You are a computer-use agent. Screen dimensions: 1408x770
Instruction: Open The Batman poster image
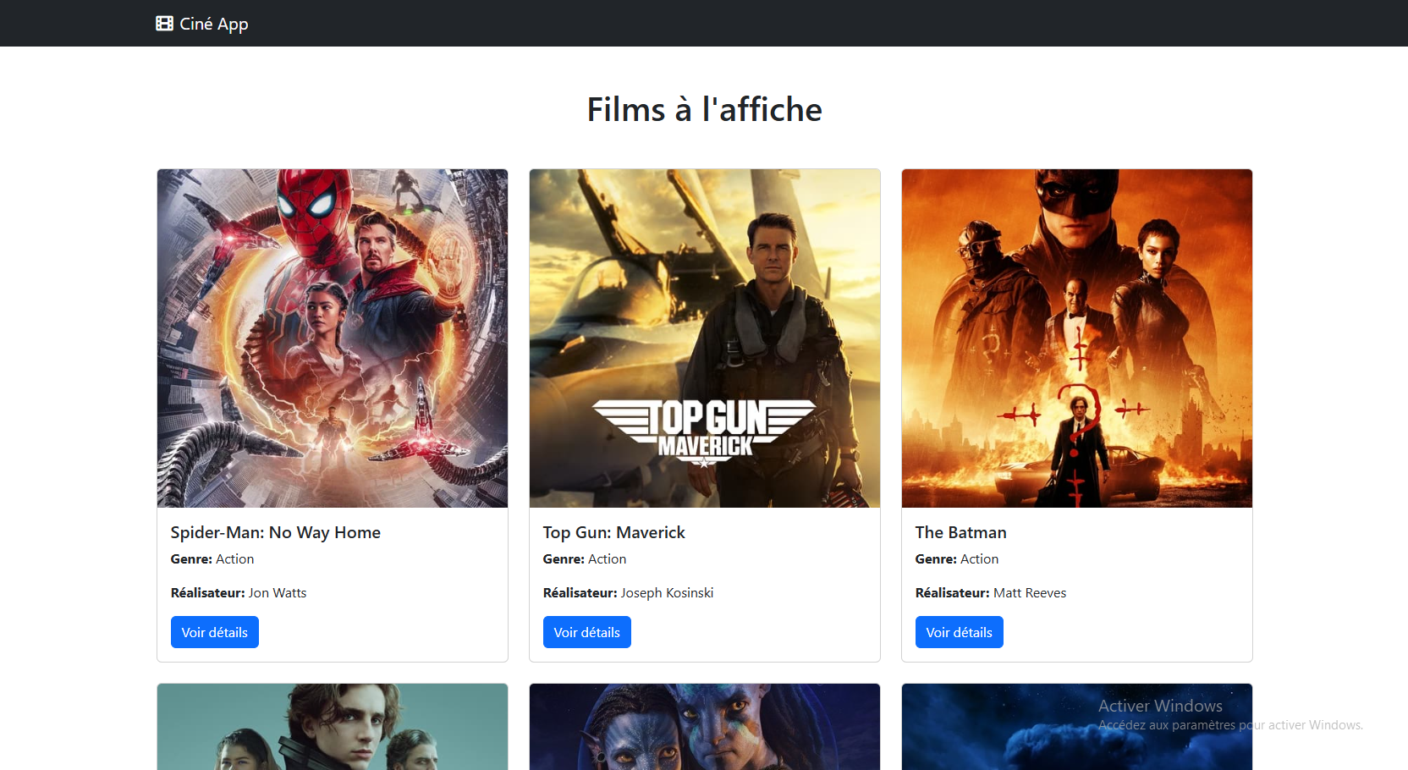tap(1077, 338)
